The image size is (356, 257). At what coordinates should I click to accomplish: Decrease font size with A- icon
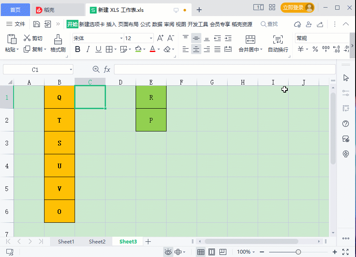click(171, 38)
